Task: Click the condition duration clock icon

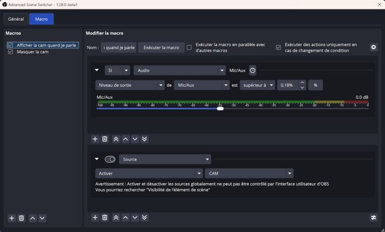Action: point(252,70)
